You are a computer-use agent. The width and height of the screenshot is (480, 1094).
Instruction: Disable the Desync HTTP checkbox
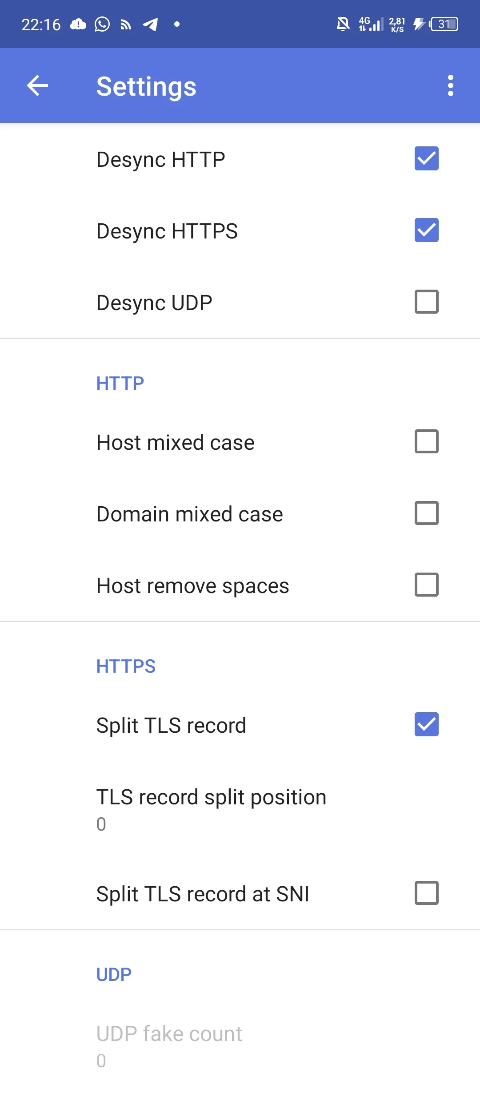(x=426, y=159)
